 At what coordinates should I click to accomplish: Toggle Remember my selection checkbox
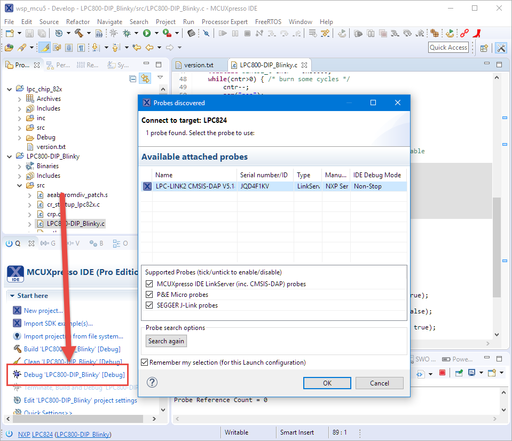click(x=145, y=363)
